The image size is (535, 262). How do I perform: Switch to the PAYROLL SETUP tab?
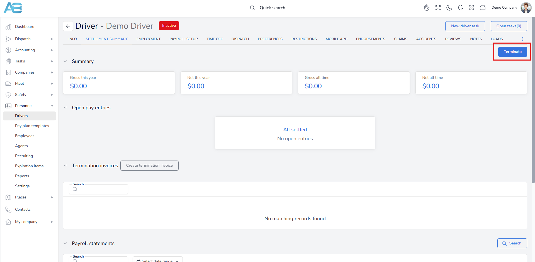click(x=184, y=39)
